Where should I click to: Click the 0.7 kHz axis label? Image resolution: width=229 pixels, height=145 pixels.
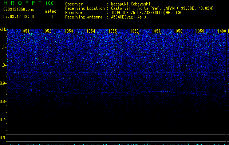tap(3, 120)
